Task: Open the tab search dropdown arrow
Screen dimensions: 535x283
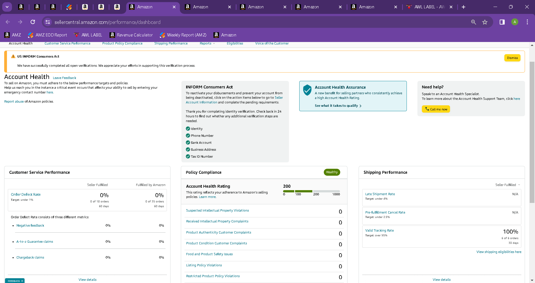Action: 7,7
